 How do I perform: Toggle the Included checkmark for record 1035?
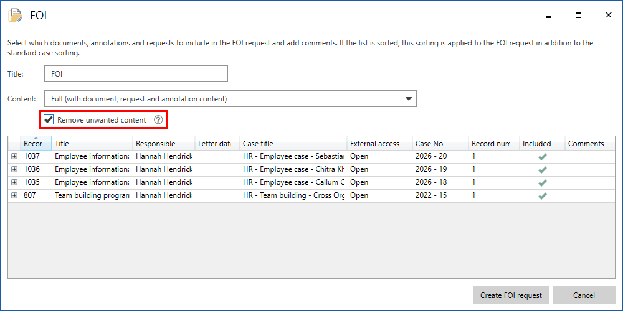[542, 183]
